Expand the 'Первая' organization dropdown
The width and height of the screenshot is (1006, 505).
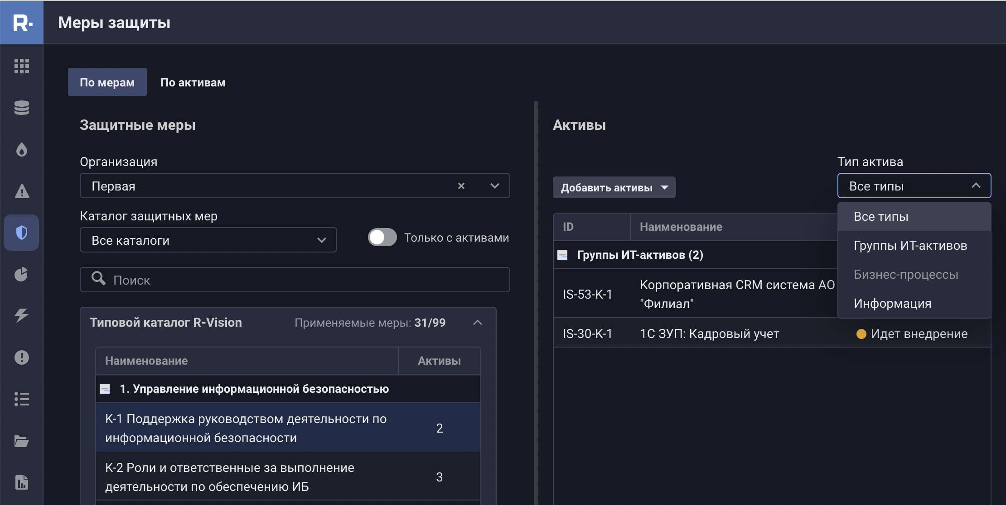[x=494, y=186]
